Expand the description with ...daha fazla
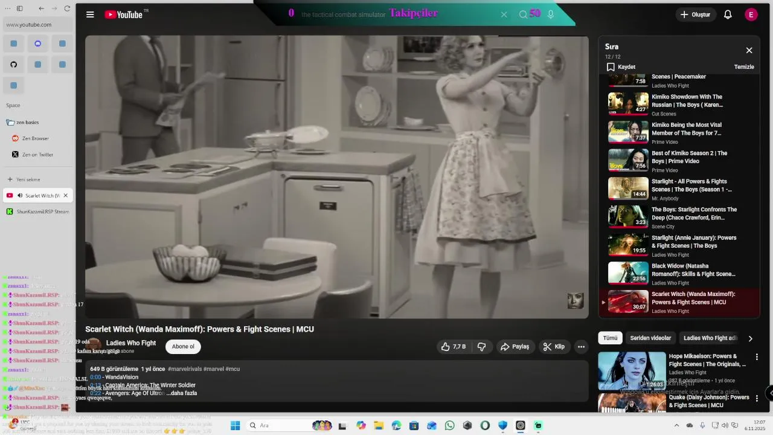The width and height of the screenshot is (773, 435). pyautogui.click(x=181, y=393)
